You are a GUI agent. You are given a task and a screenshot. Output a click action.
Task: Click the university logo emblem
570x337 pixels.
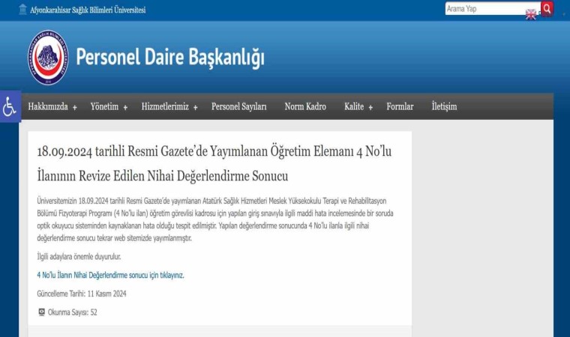47,58
